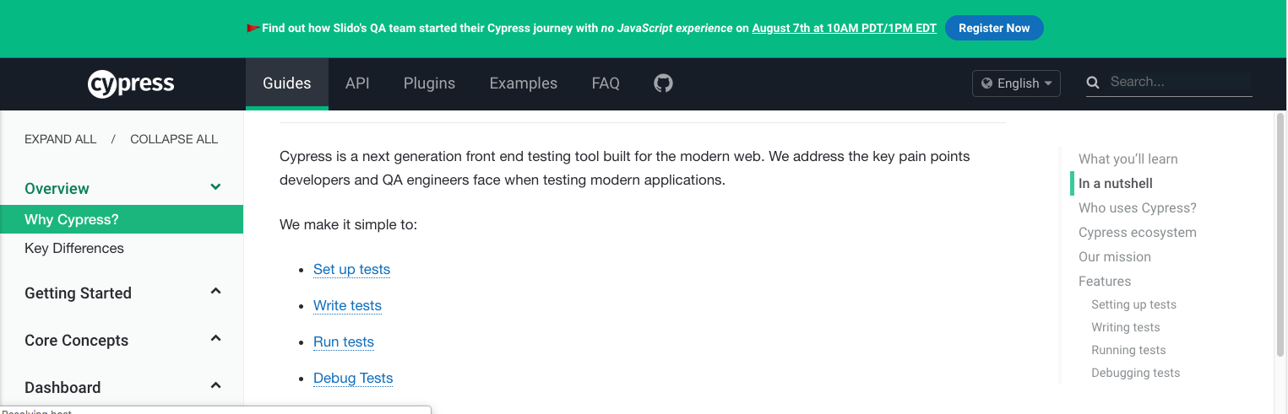Screen dimensions: 1288x414
Task: Go to the Examples tab
Action: pos(524,83)
